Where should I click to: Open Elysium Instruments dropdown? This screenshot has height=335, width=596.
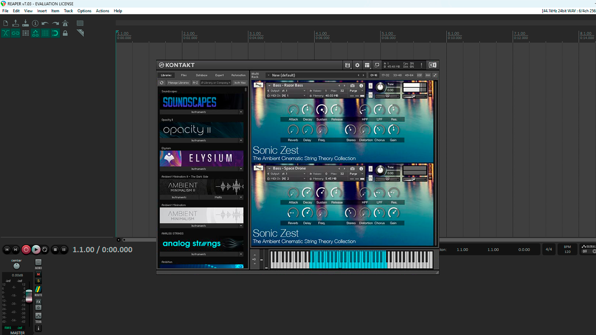241,169
